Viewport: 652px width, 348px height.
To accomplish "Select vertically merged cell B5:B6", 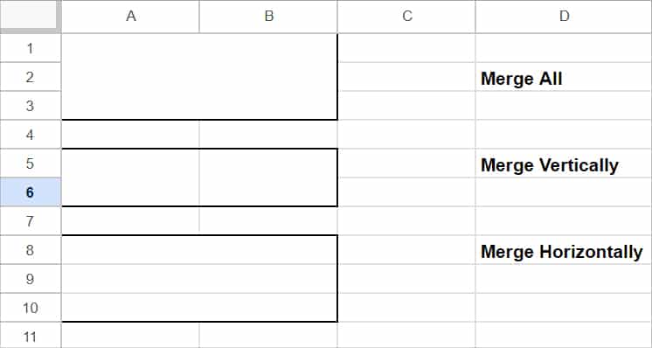I will pyautogui.click(x=268, y=177).
